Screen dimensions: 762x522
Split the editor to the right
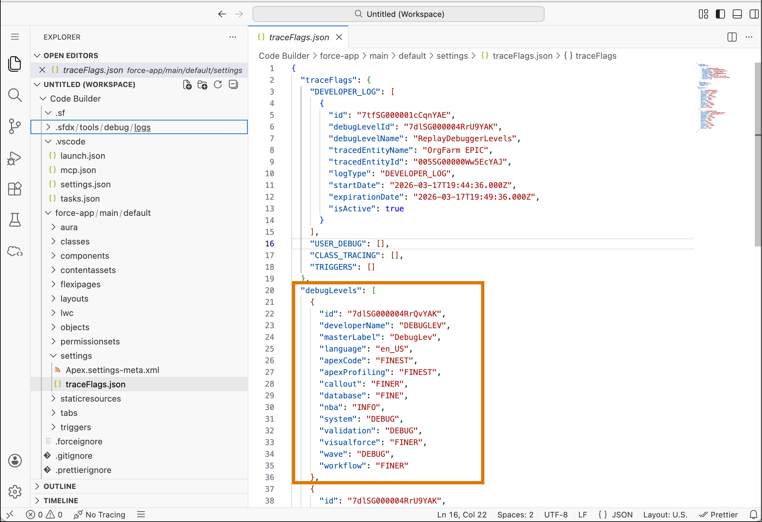(732, 37)
